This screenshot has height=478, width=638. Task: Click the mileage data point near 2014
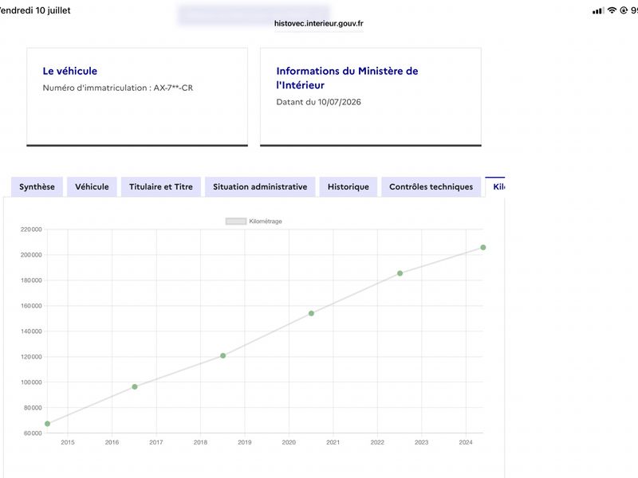click(x=47, y=424)
